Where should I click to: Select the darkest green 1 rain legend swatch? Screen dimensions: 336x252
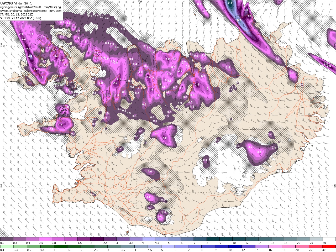point(61,246)
